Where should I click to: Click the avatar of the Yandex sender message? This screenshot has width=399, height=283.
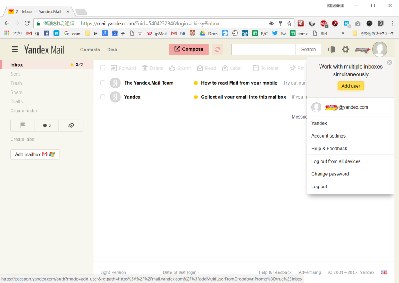pos(115,97)
